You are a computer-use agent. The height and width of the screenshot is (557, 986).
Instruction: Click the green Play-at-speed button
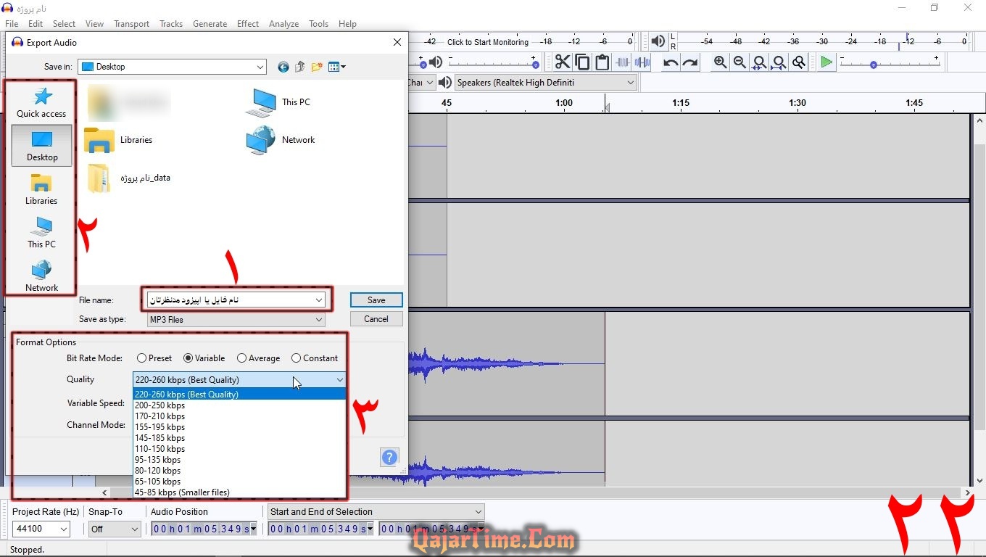pyautogui.click(x=826, y=62)
